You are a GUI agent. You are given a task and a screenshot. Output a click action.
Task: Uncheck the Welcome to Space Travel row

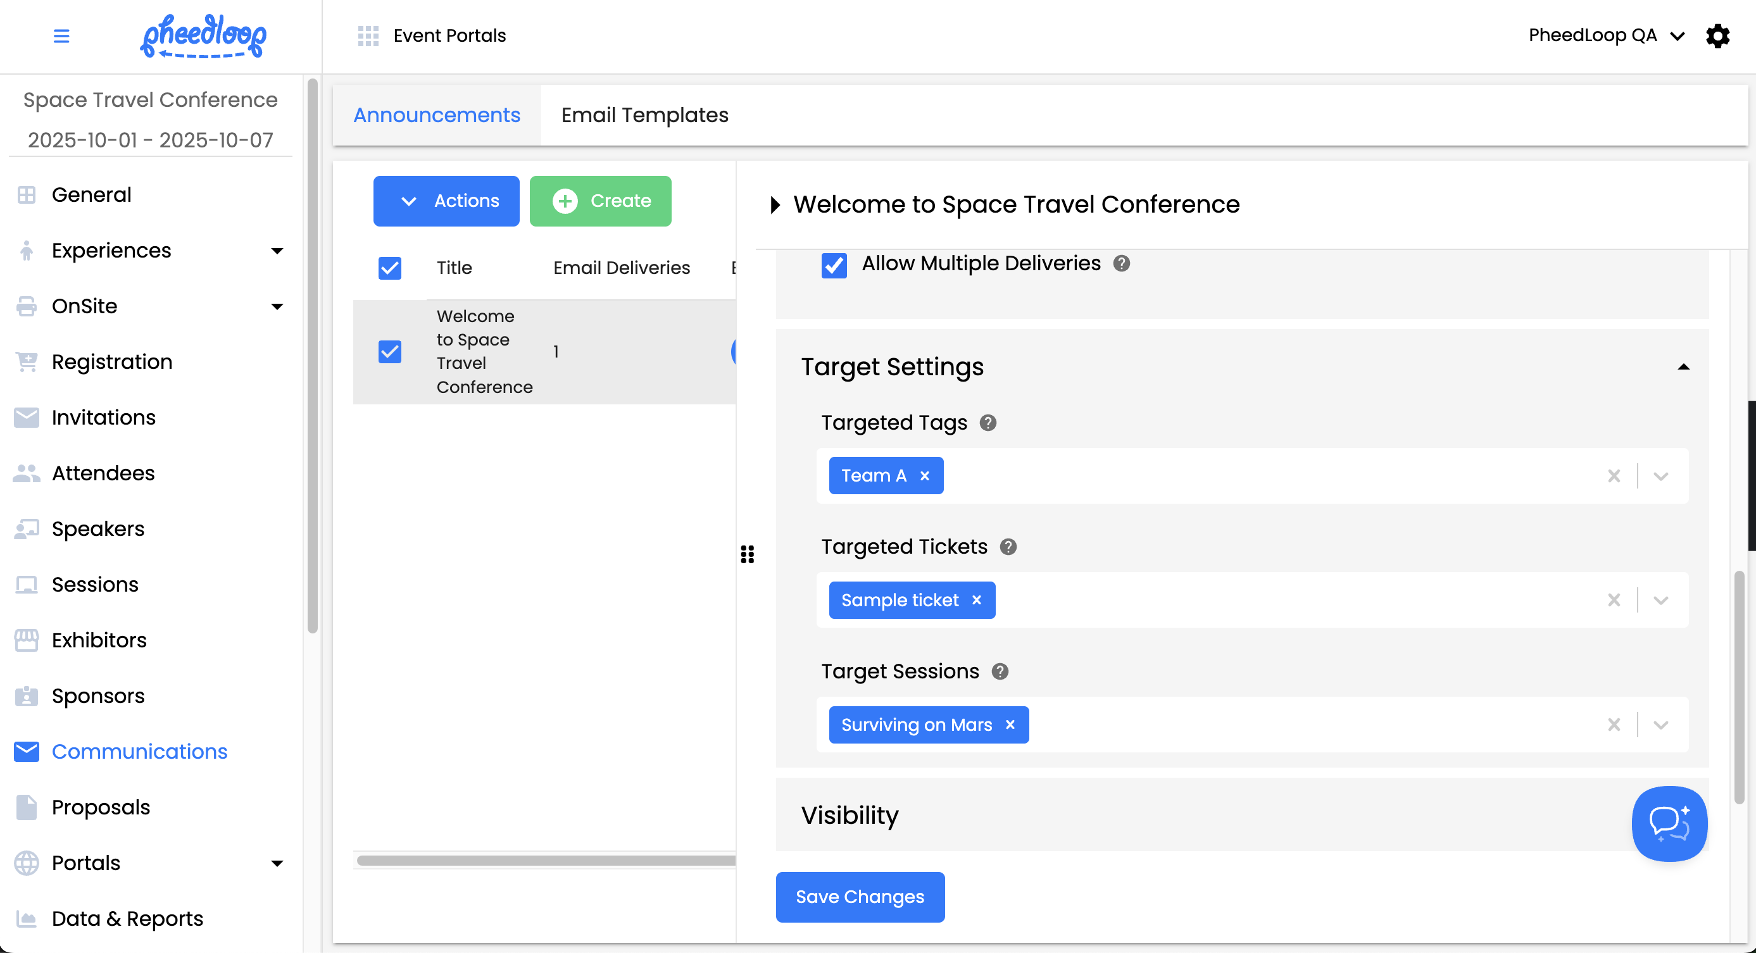[x=390, y=351]
